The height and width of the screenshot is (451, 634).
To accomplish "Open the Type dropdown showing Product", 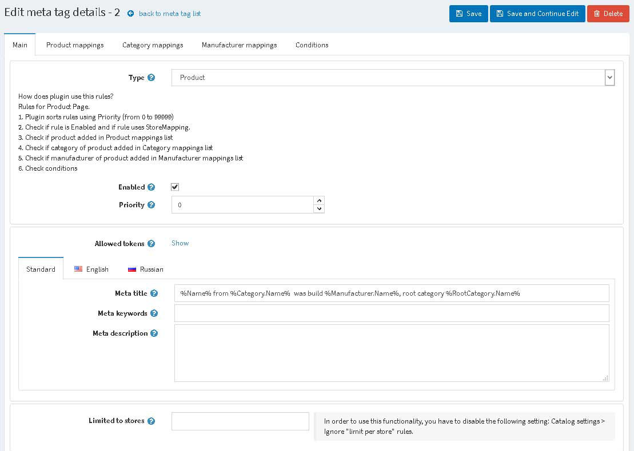I will [x=393, y=78].
